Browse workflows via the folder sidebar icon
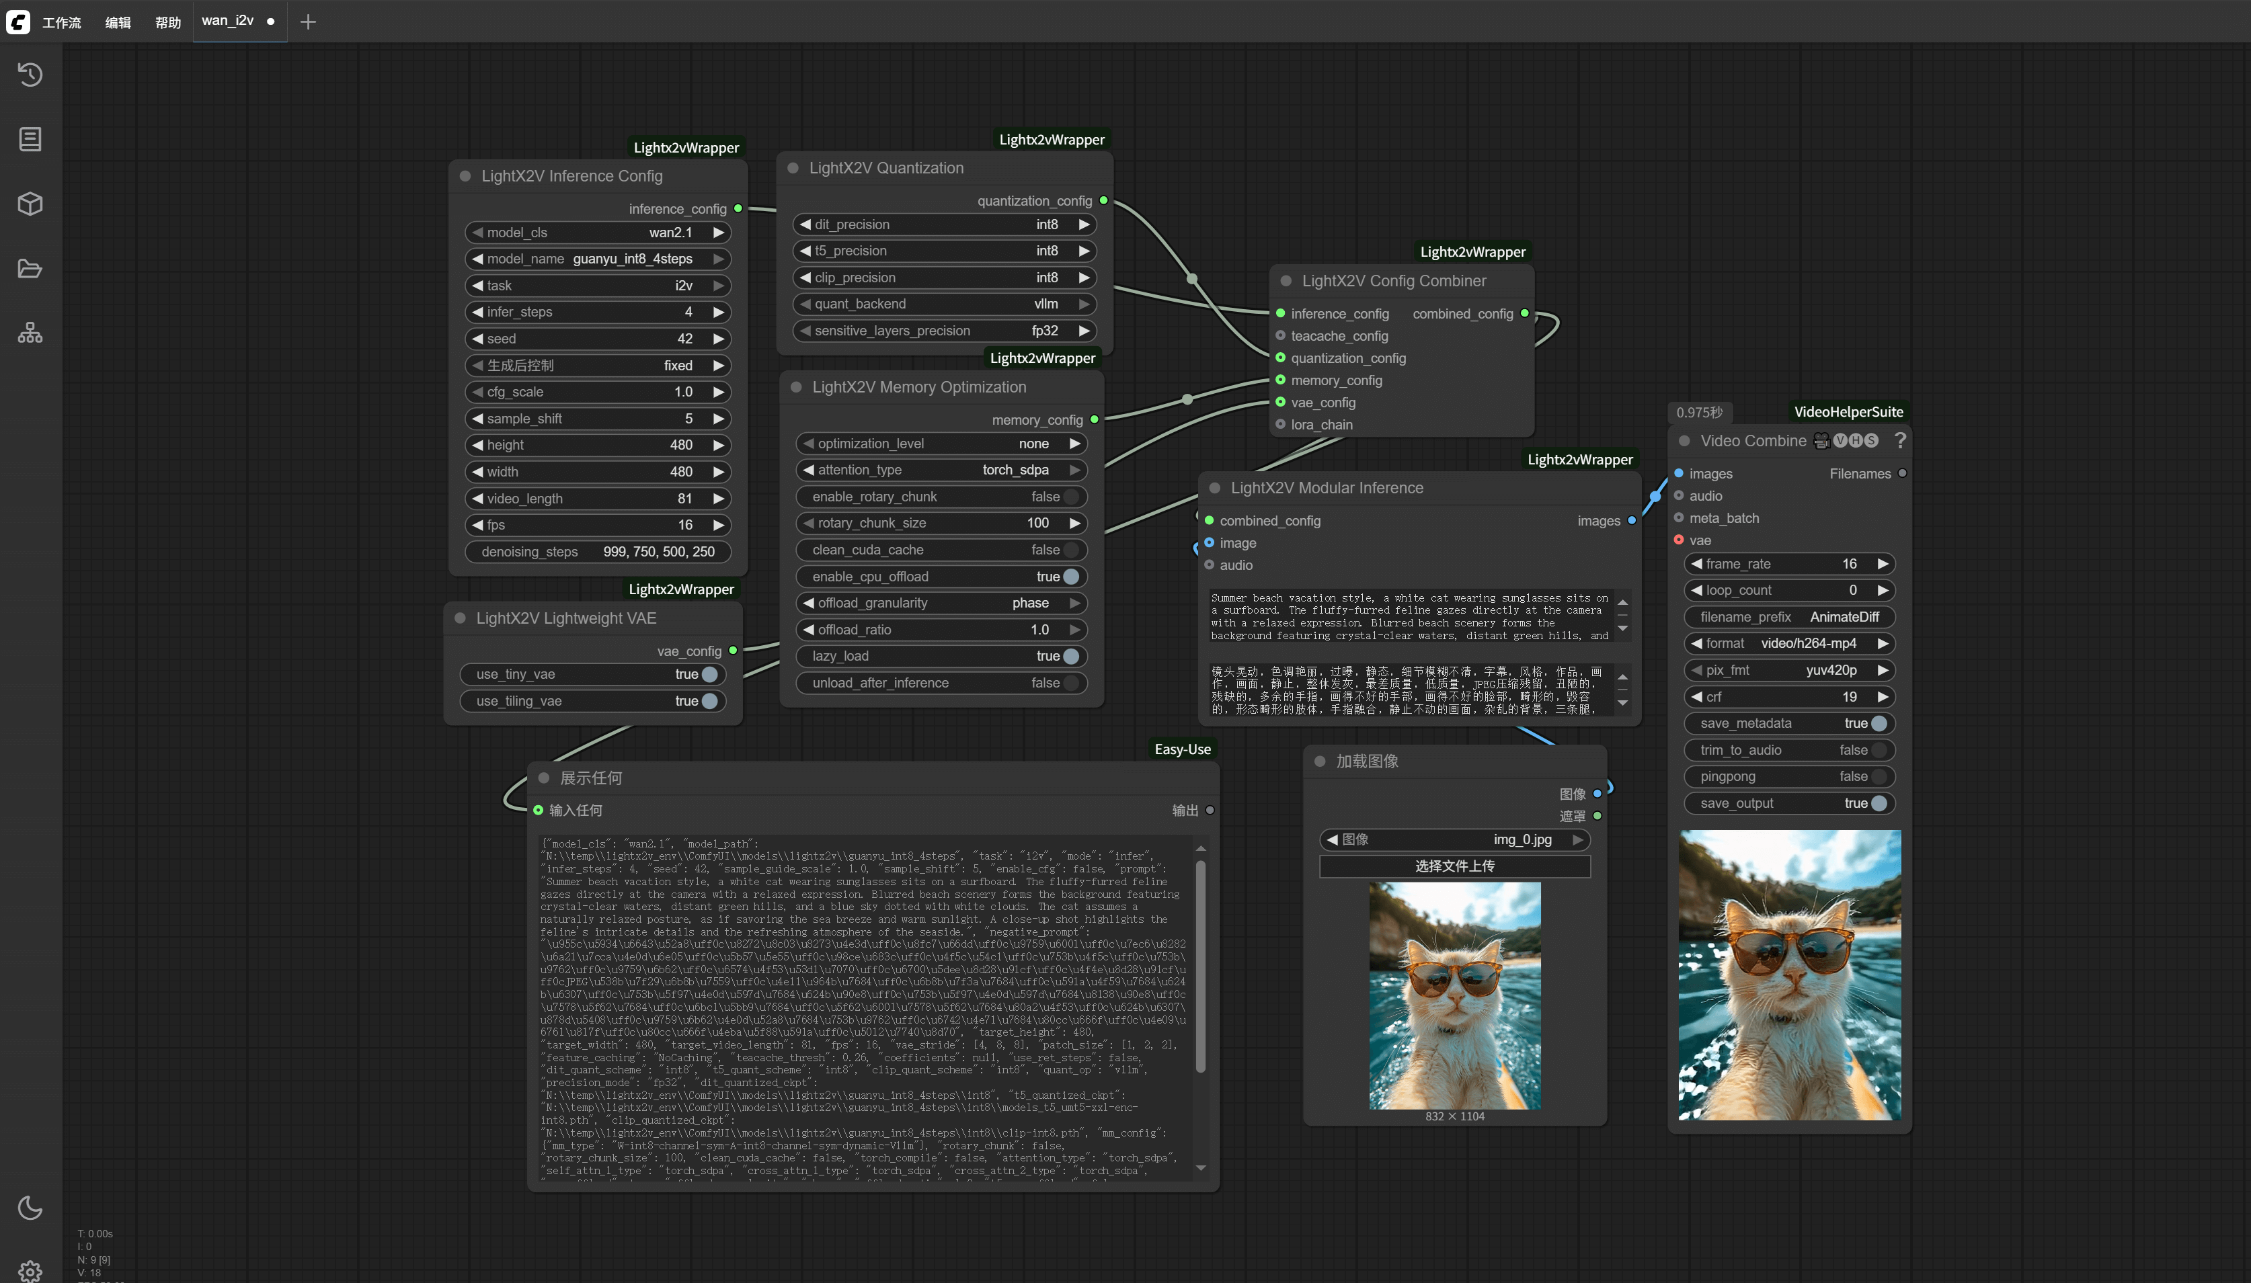This screenshot has height=1283, width=2251. [x=30, y=269]
